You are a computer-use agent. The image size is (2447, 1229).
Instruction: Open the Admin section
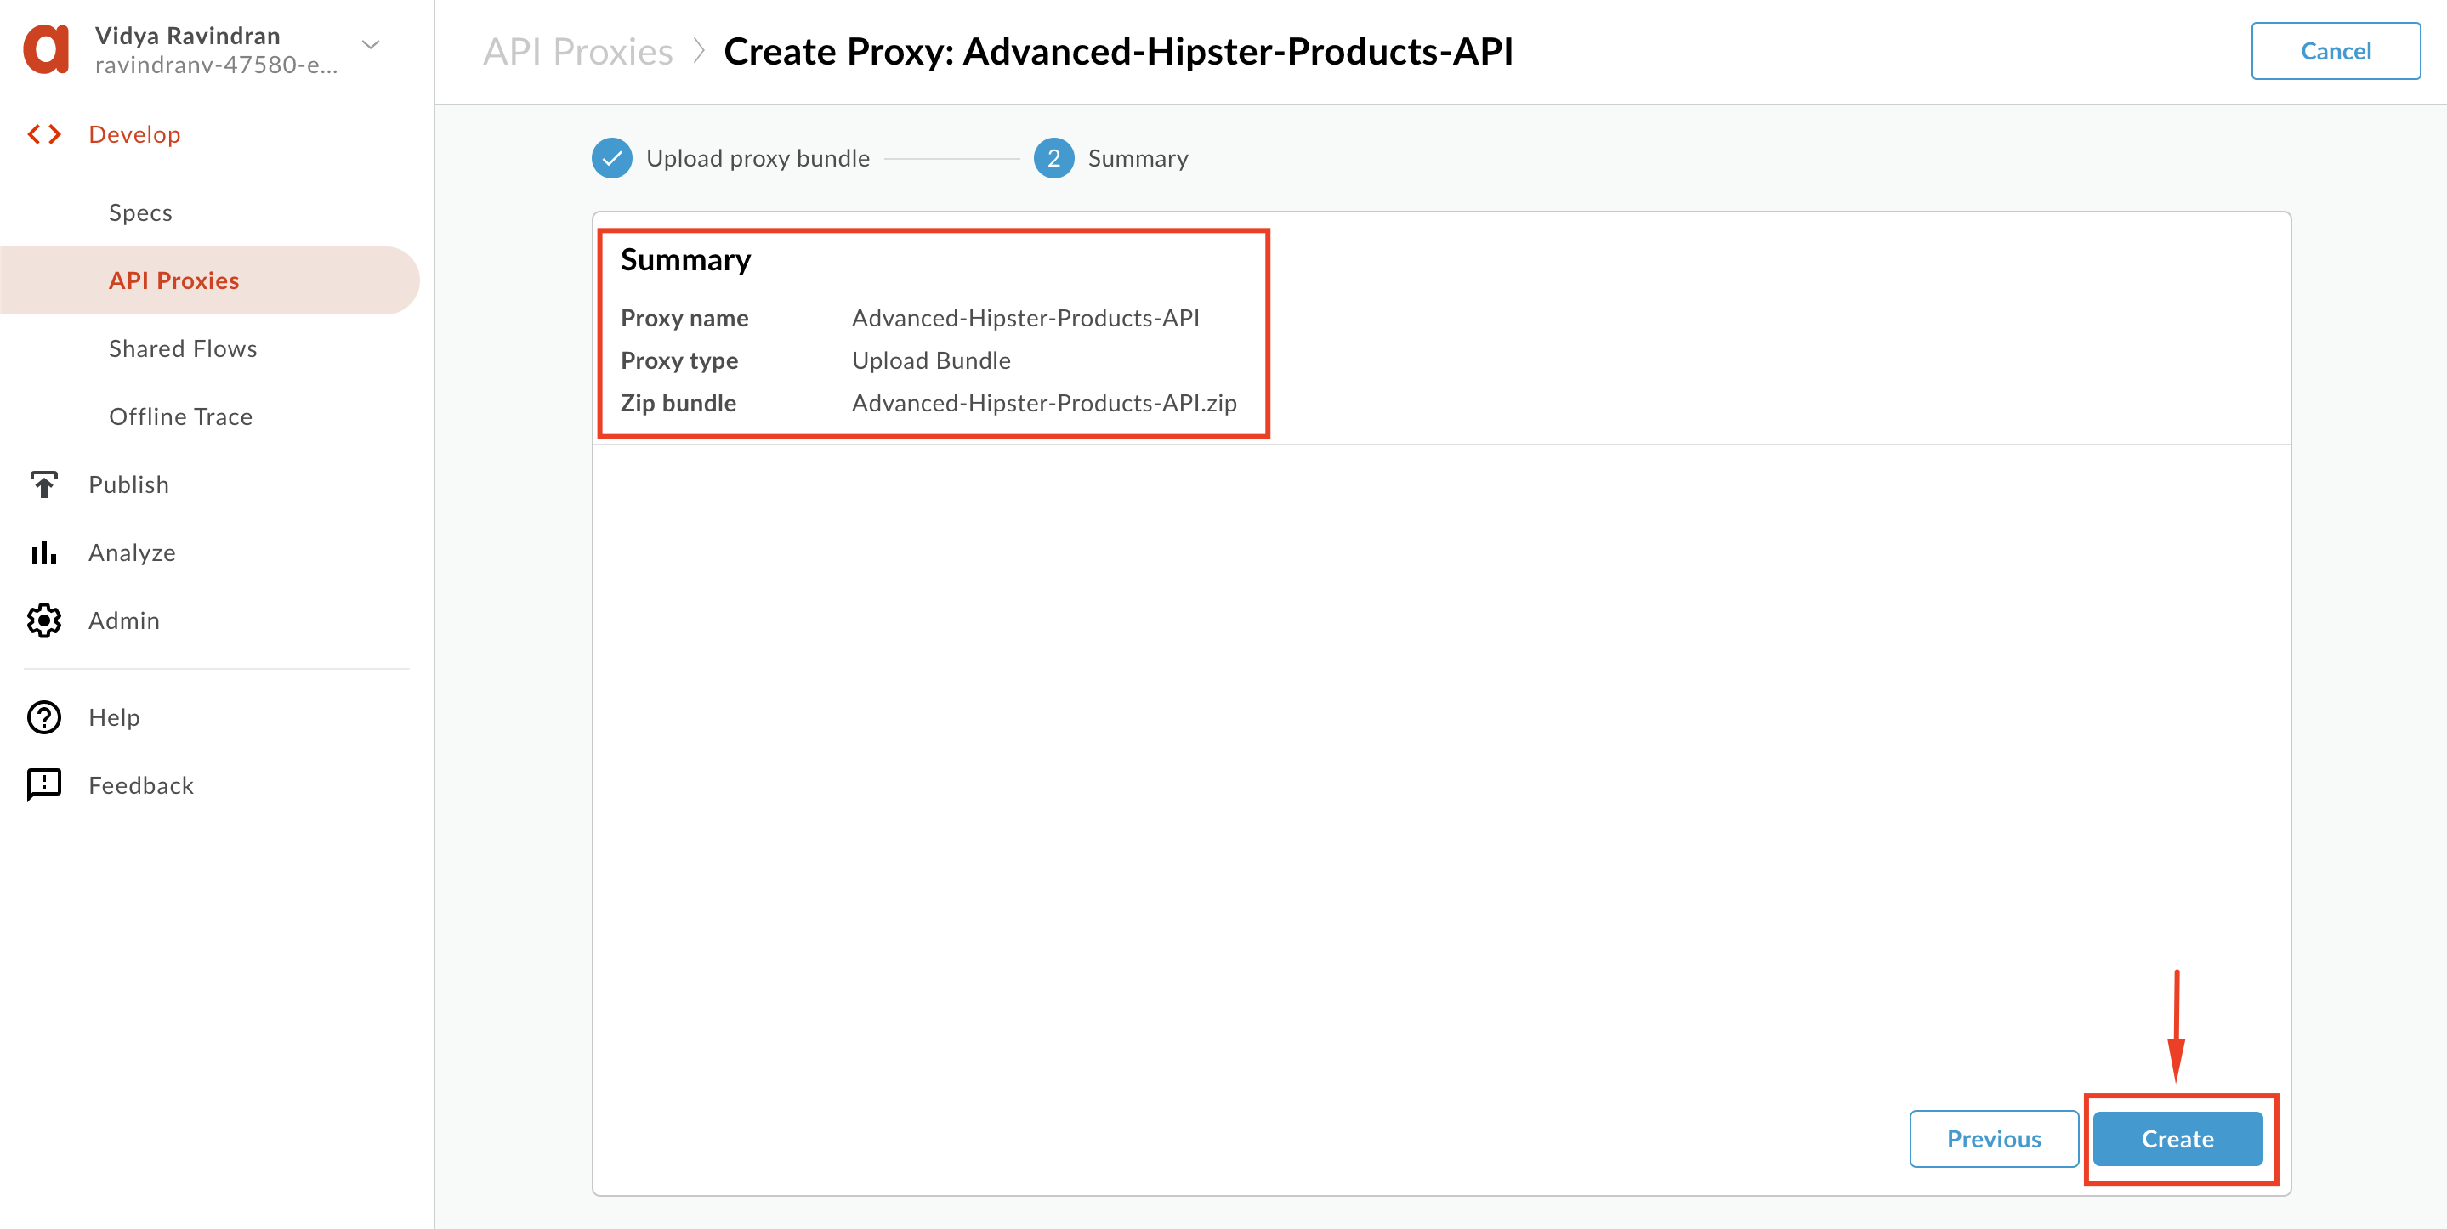coord(123,621)
